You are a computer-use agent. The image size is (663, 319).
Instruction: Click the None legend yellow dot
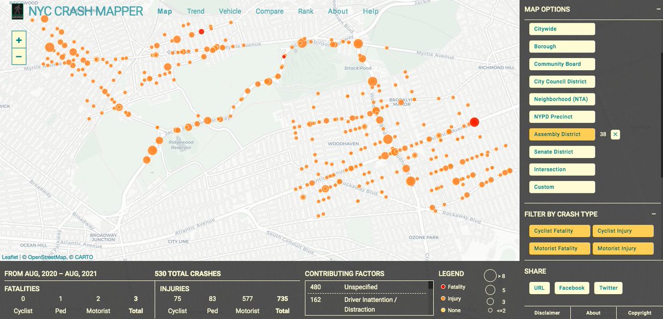pos(443,310)
